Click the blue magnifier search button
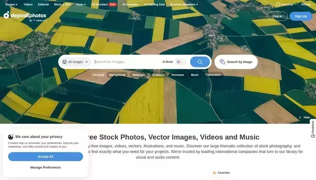 click(199, 62)
